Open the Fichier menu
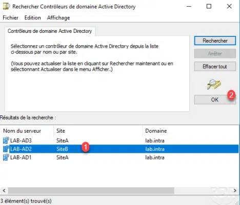This screenshot has width=240, height=205. click(11, 17)
